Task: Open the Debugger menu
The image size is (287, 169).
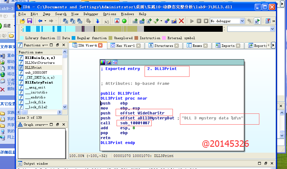Action: tap(91, 14)
